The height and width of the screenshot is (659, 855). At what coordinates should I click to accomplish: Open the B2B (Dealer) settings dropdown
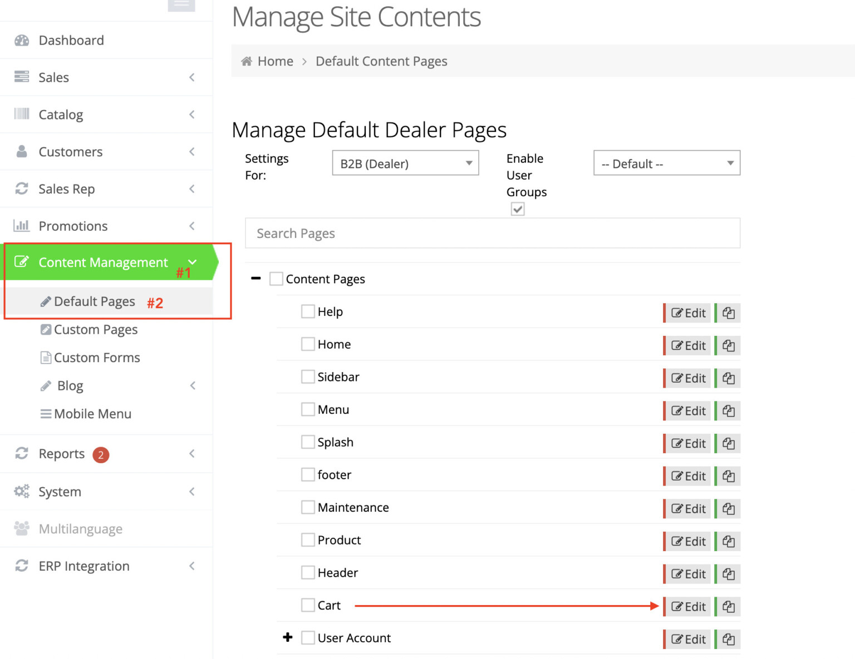click(x=405, y=163)
